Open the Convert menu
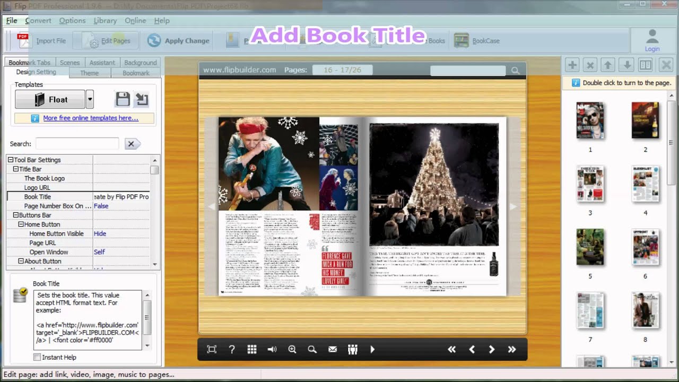Image resolution: width=679 pixels, height=382 pixels. click(x=38, y=21)
